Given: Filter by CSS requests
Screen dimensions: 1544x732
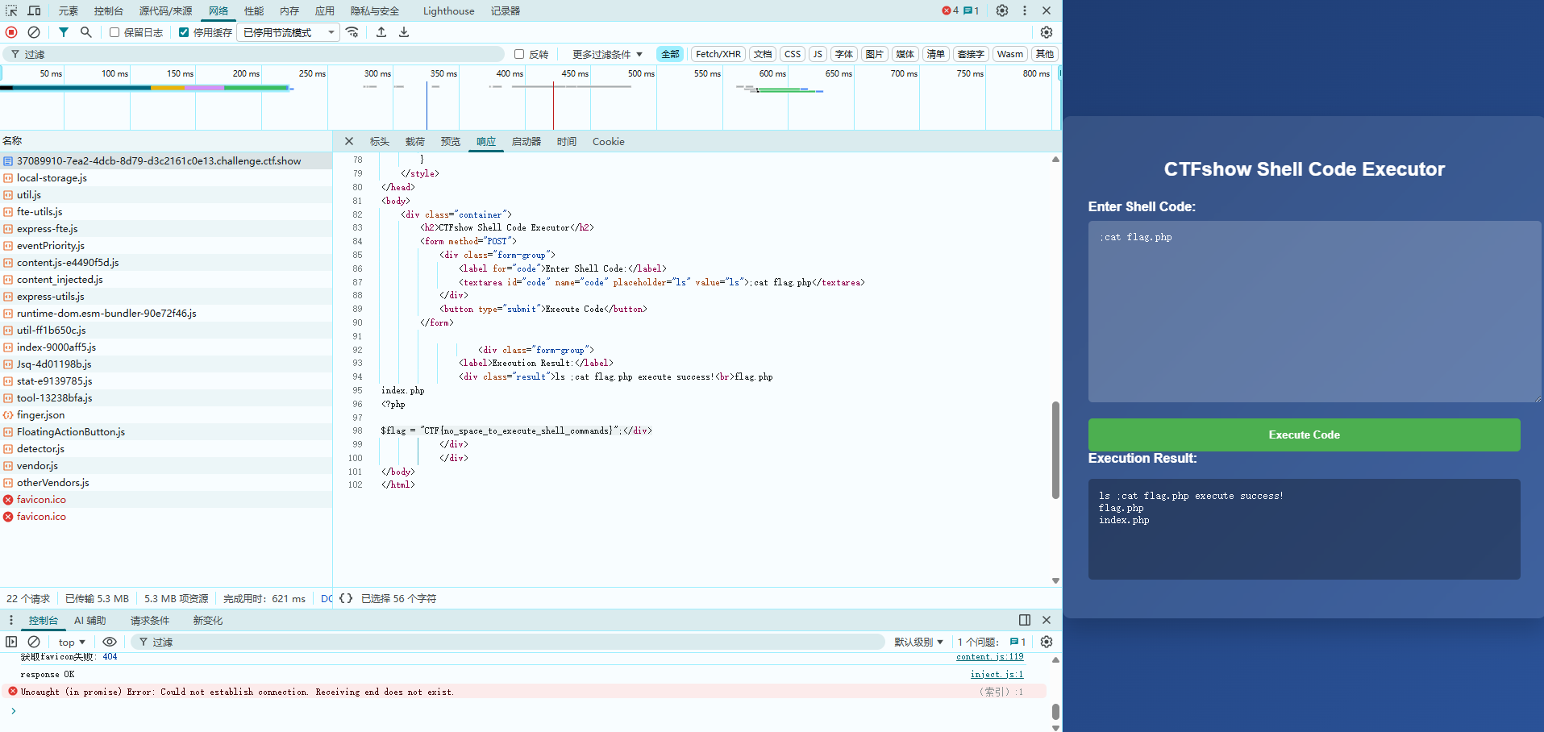Looking at the screenshot, I should [793, 54].
